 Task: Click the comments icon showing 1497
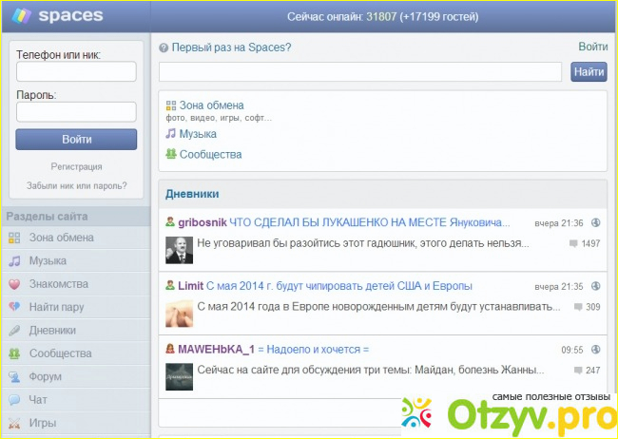pyautogui.click(x=572, y=244)
